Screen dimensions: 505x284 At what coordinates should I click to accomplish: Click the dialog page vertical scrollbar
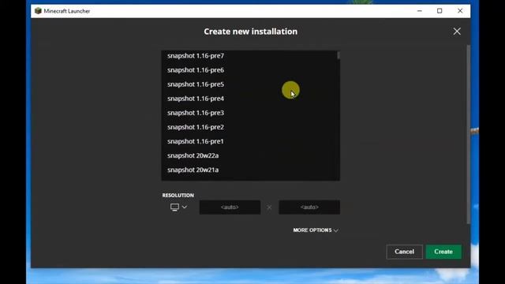point(468,134)
